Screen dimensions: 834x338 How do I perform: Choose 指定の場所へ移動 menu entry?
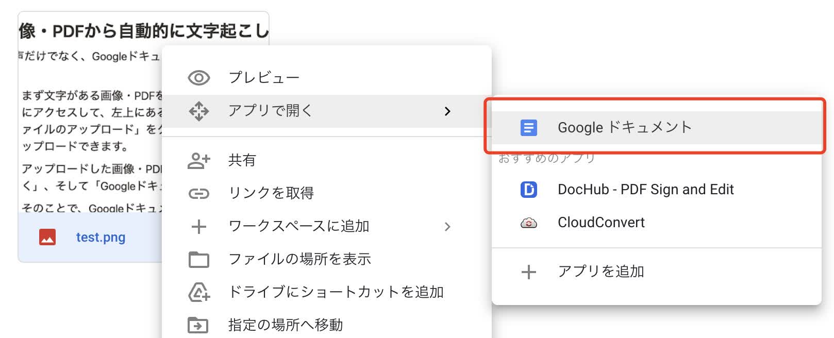click(x=327, y=325)
